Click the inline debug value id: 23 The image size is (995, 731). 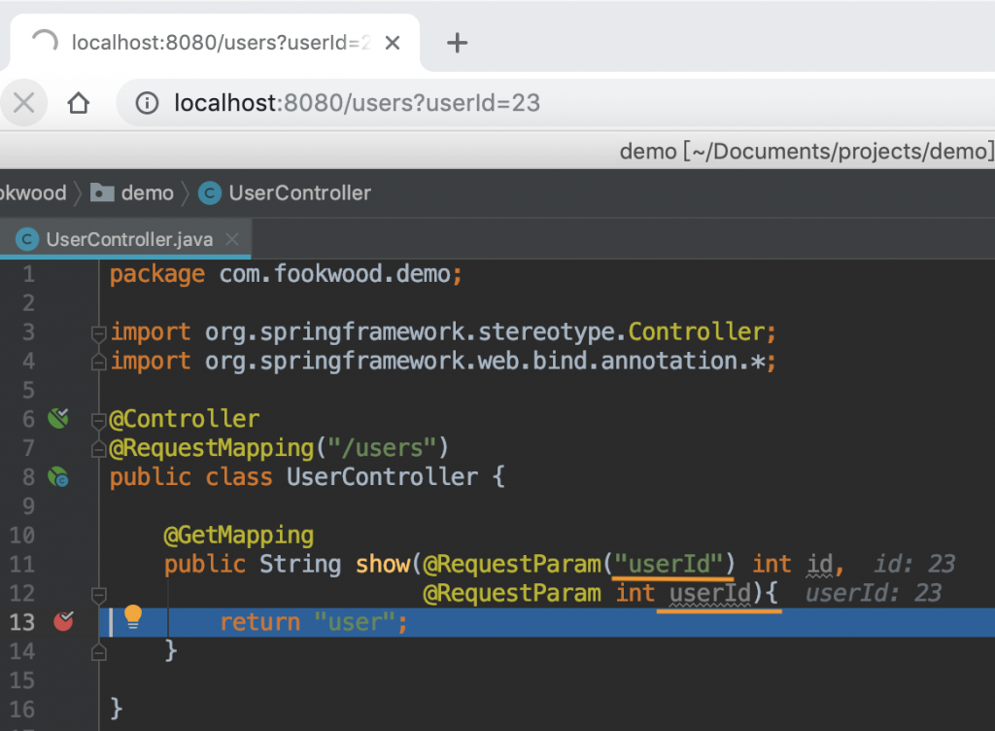click(x=914, y=564)
